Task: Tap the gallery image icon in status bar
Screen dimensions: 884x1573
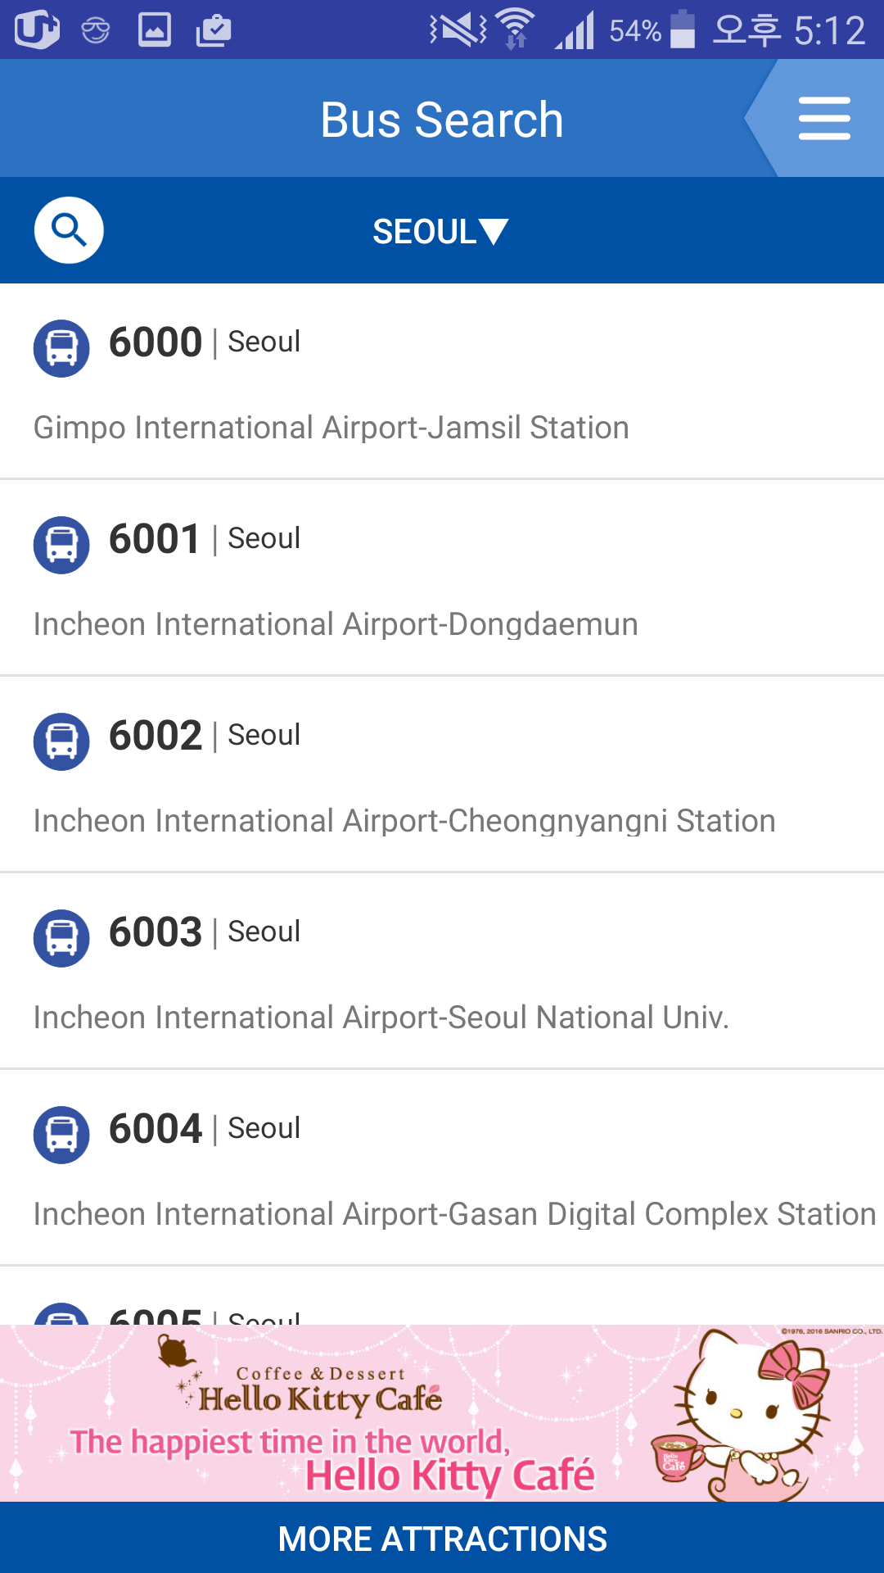Action: pos(155,30)
